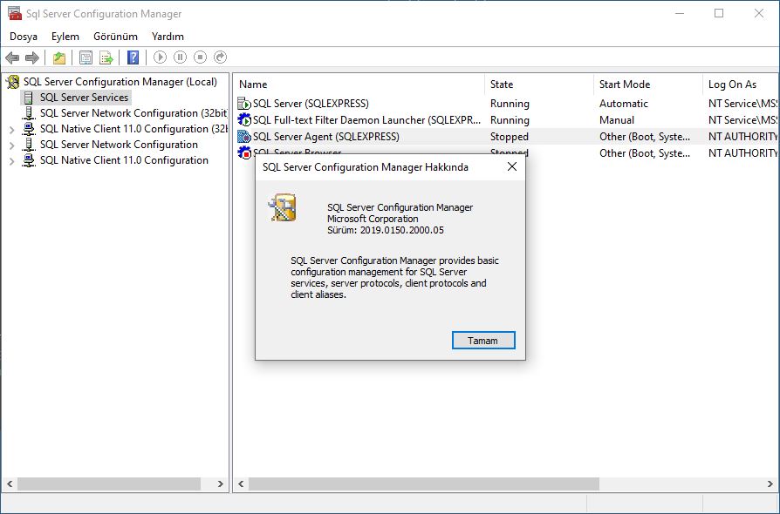Open the Görünüm menu
The height and width of the screenshot is (514, 780).
click(x=115, y=37)
